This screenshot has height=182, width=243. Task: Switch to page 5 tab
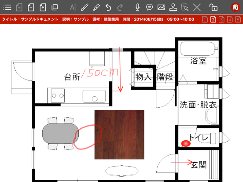238,19
